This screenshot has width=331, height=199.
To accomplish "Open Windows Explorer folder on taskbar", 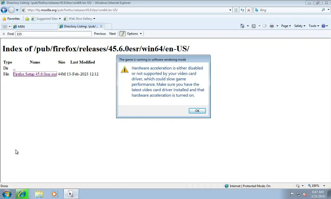I will coord(39,194).
